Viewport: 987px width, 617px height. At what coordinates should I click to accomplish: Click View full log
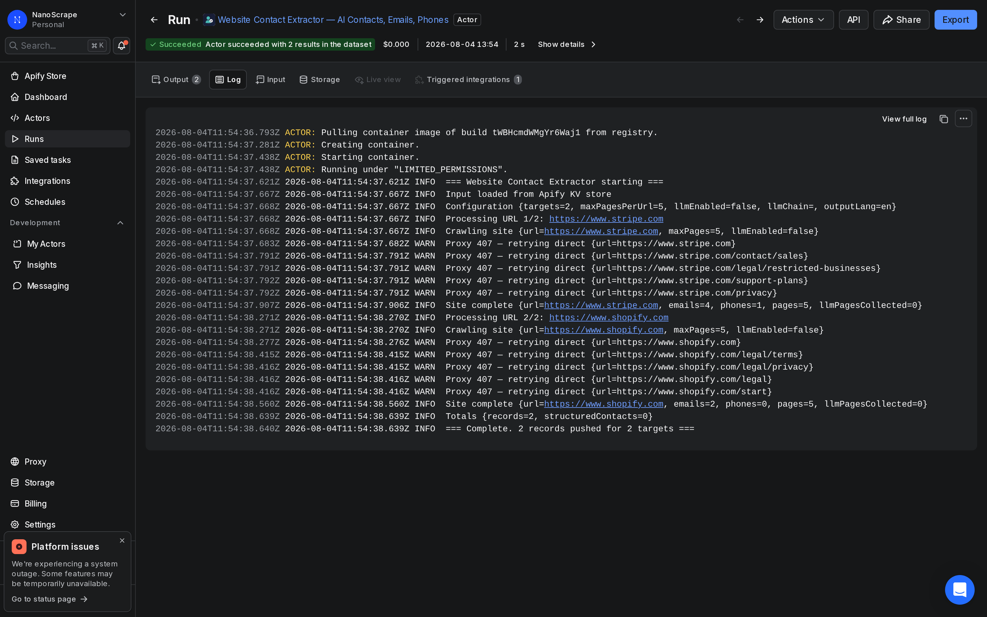pyautogui.click(x=904, y=119)
